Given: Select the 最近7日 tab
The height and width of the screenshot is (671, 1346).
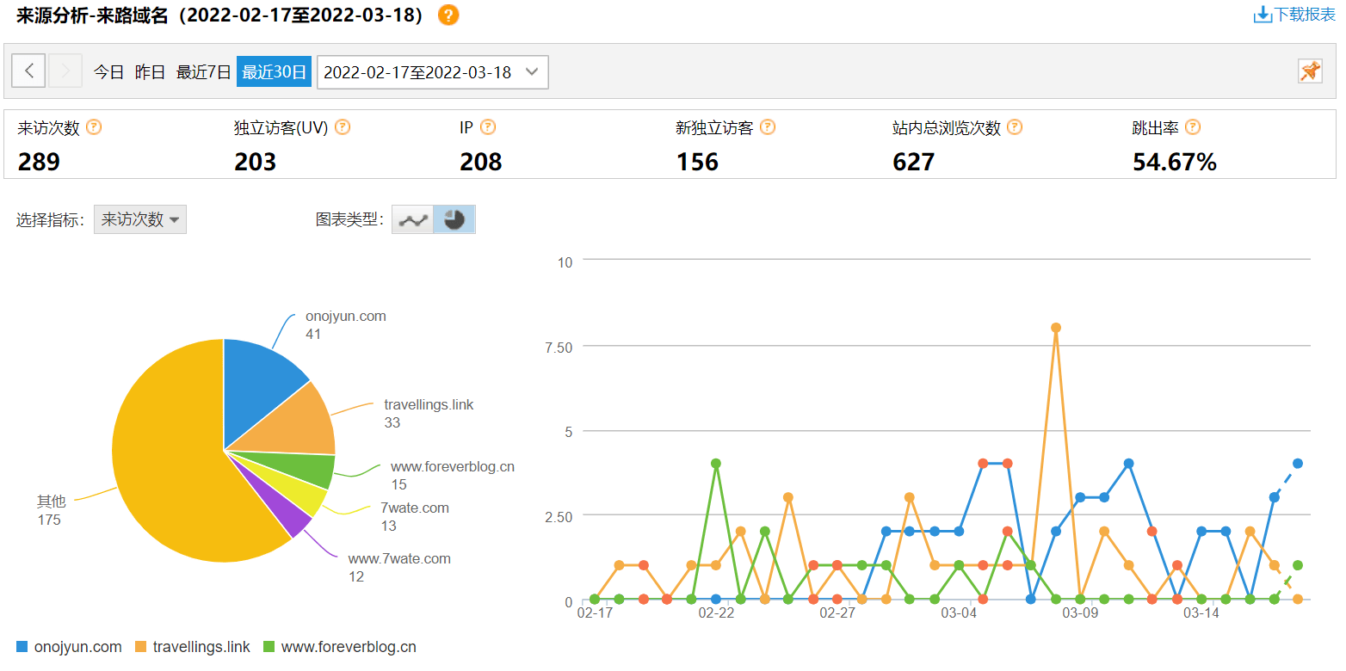Looking at the screenshot, I should [x=203, y=72].
